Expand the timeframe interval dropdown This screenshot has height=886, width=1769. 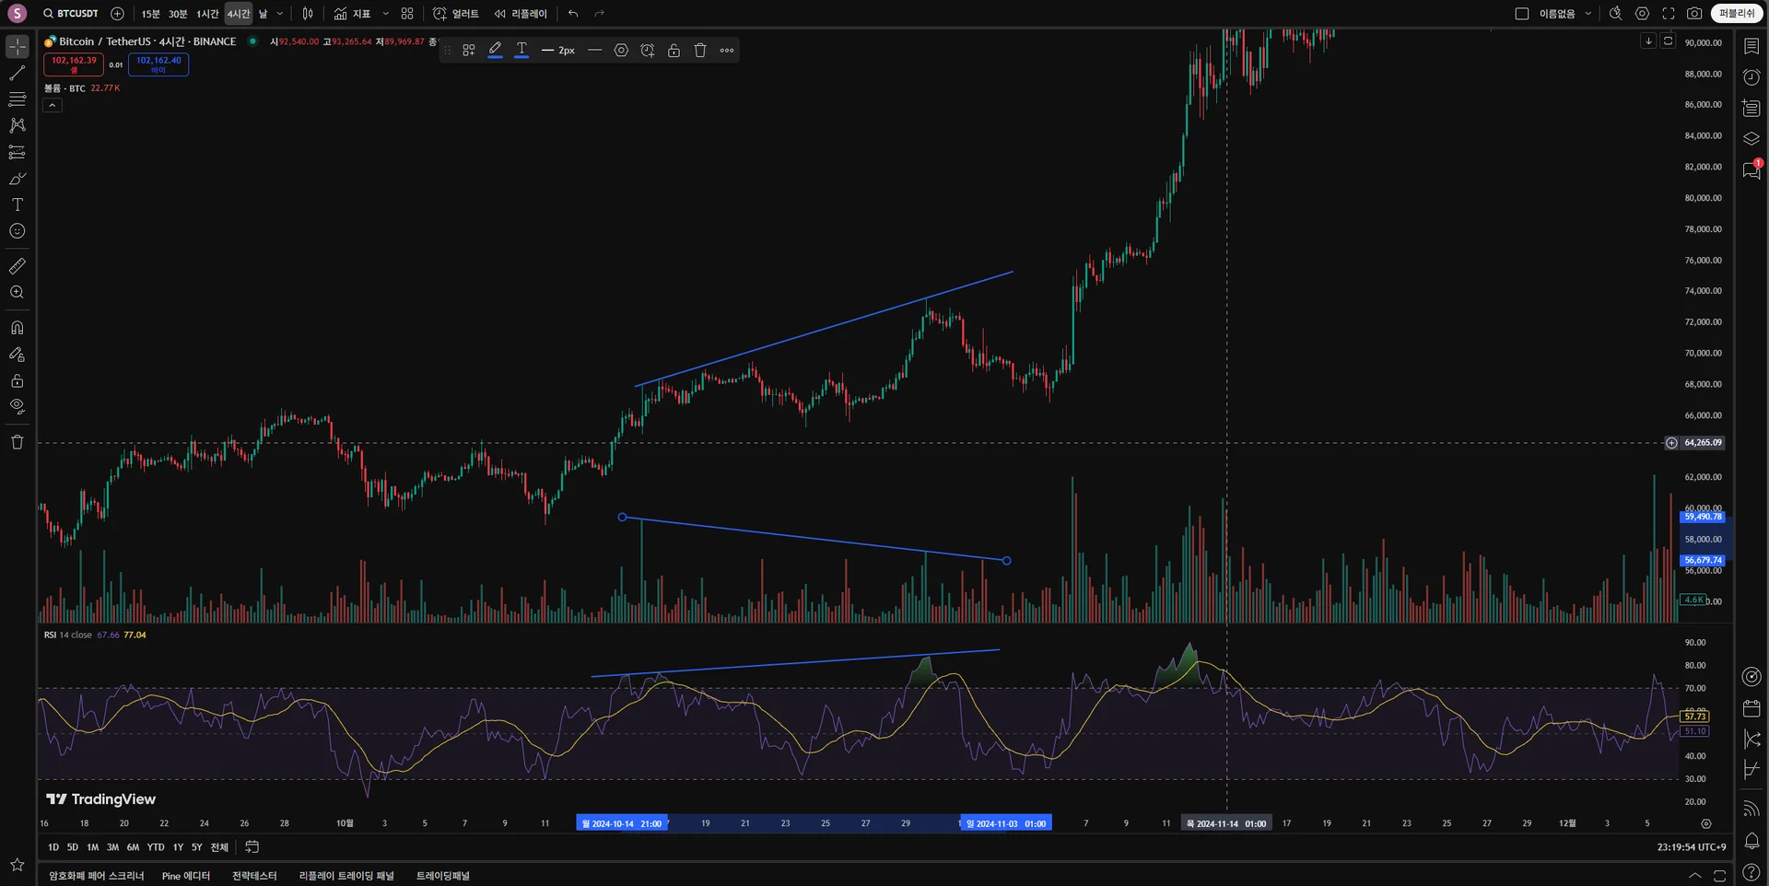(280, 14)
